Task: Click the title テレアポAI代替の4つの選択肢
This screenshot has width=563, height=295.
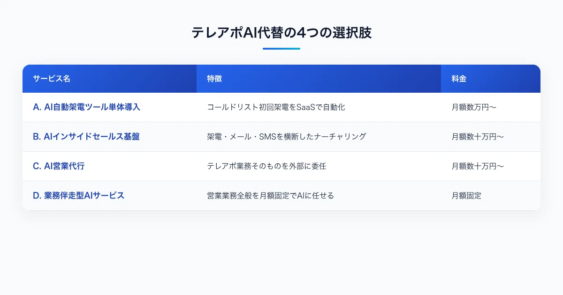Action: point(281,33)
